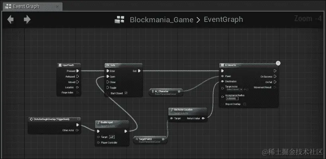This screenshot has height=159, width=326.
Task: Click the Enable Input entry exec pin
Action: 98,131
